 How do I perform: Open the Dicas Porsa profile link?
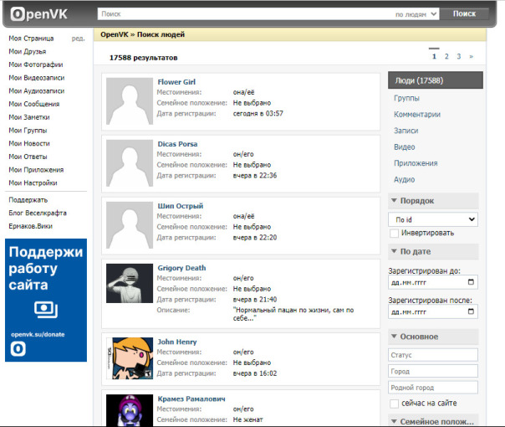(x=177, y=144)
